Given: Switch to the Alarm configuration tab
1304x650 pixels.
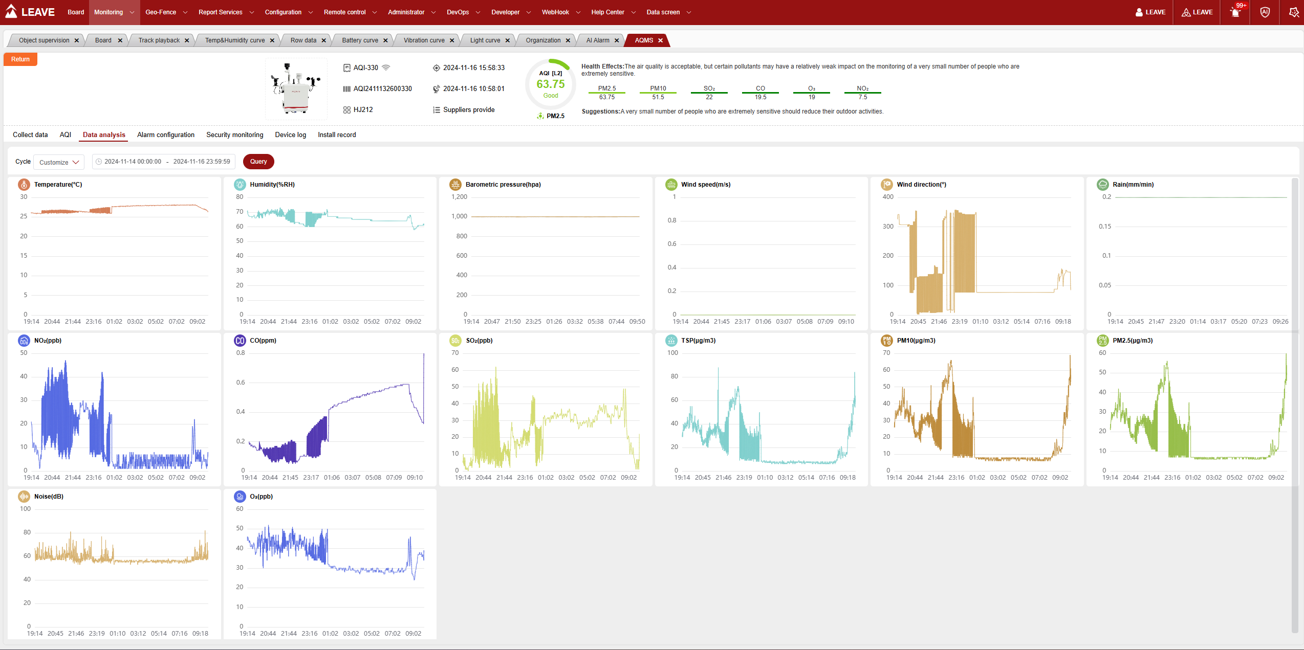Looking at the screenshot, I should (x=166, y=135).
